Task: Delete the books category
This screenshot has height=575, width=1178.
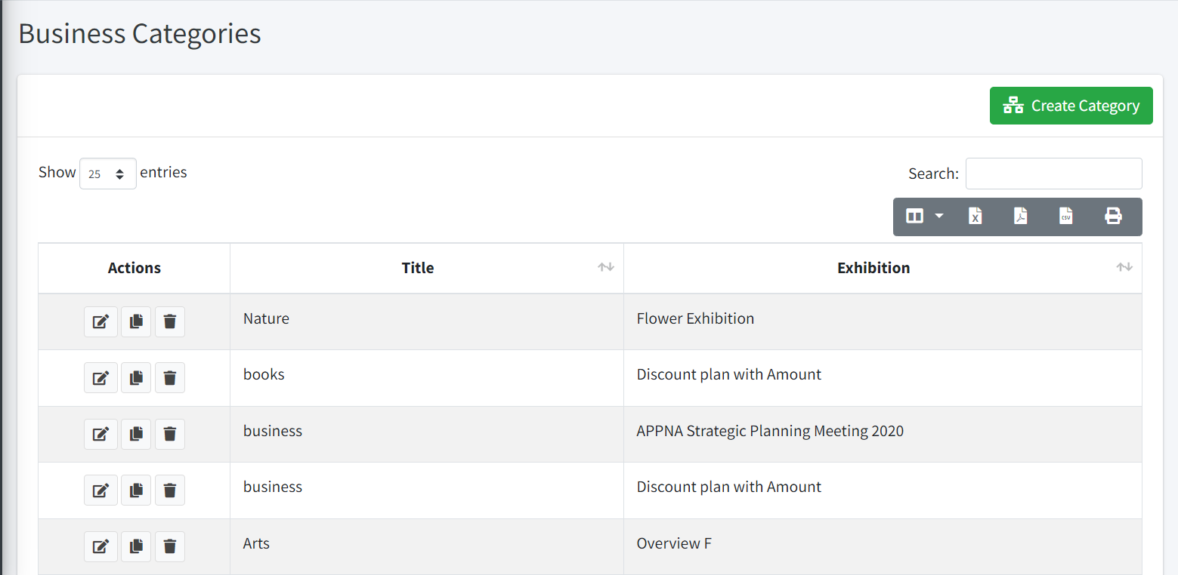Action: pos(170,378)
